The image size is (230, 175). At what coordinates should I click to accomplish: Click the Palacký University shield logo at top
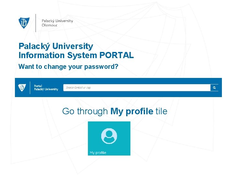tap(24, 23)
